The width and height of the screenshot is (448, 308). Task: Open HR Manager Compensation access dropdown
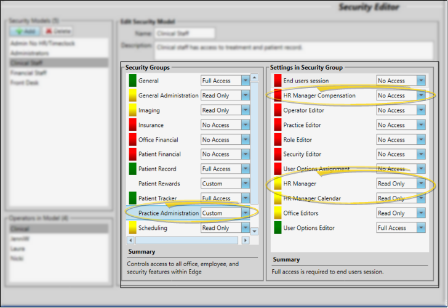click(421, 95)
